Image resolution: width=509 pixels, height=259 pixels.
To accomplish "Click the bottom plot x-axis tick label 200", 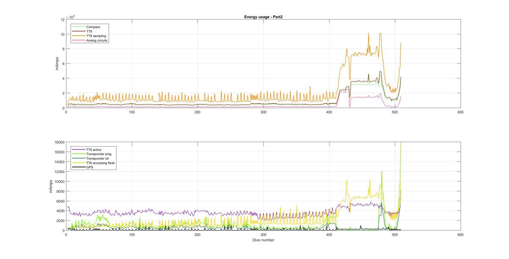I will [x=198, y=235].
